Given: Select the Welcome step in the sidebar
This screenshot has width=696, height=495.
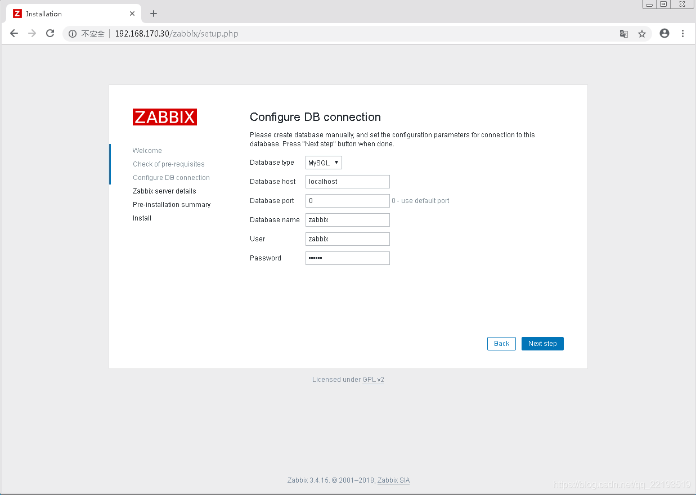Looking at the screenshot, I should (147, 151).
